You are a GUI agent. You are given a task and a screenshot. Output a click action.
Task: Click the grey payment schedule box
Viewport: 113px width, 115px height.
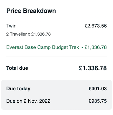pos(56,95)
